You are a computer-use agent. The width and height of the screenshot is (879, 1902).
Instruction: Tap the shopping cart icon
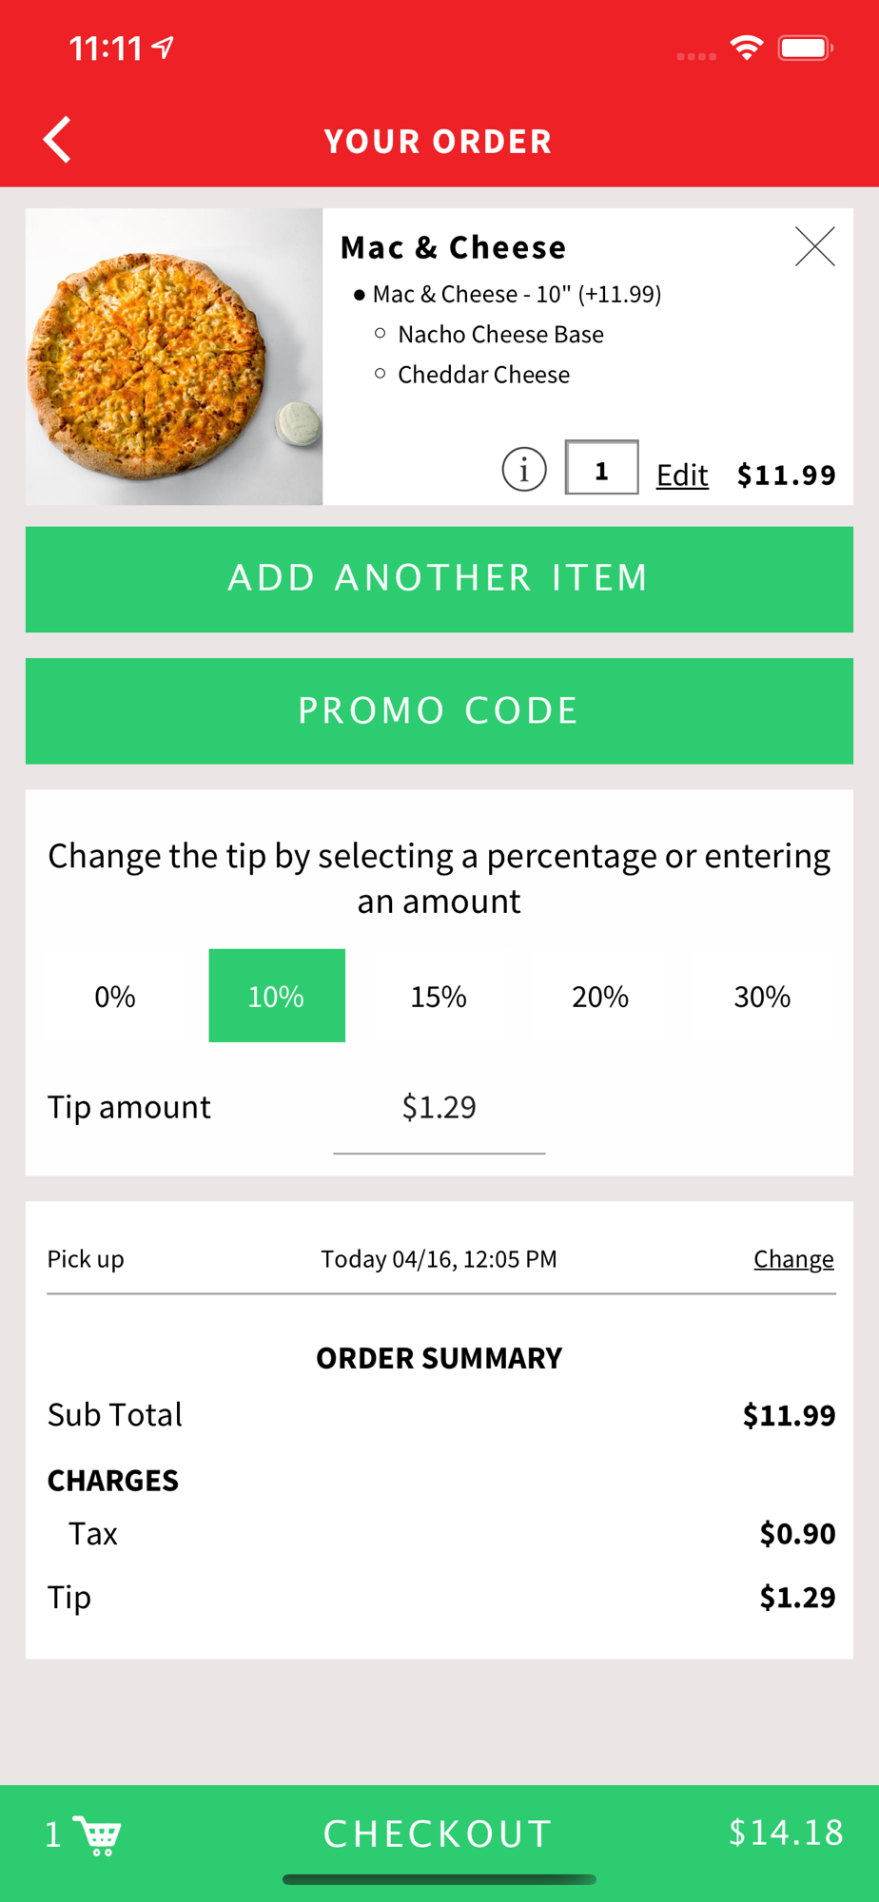click(x=99, y=1834)
